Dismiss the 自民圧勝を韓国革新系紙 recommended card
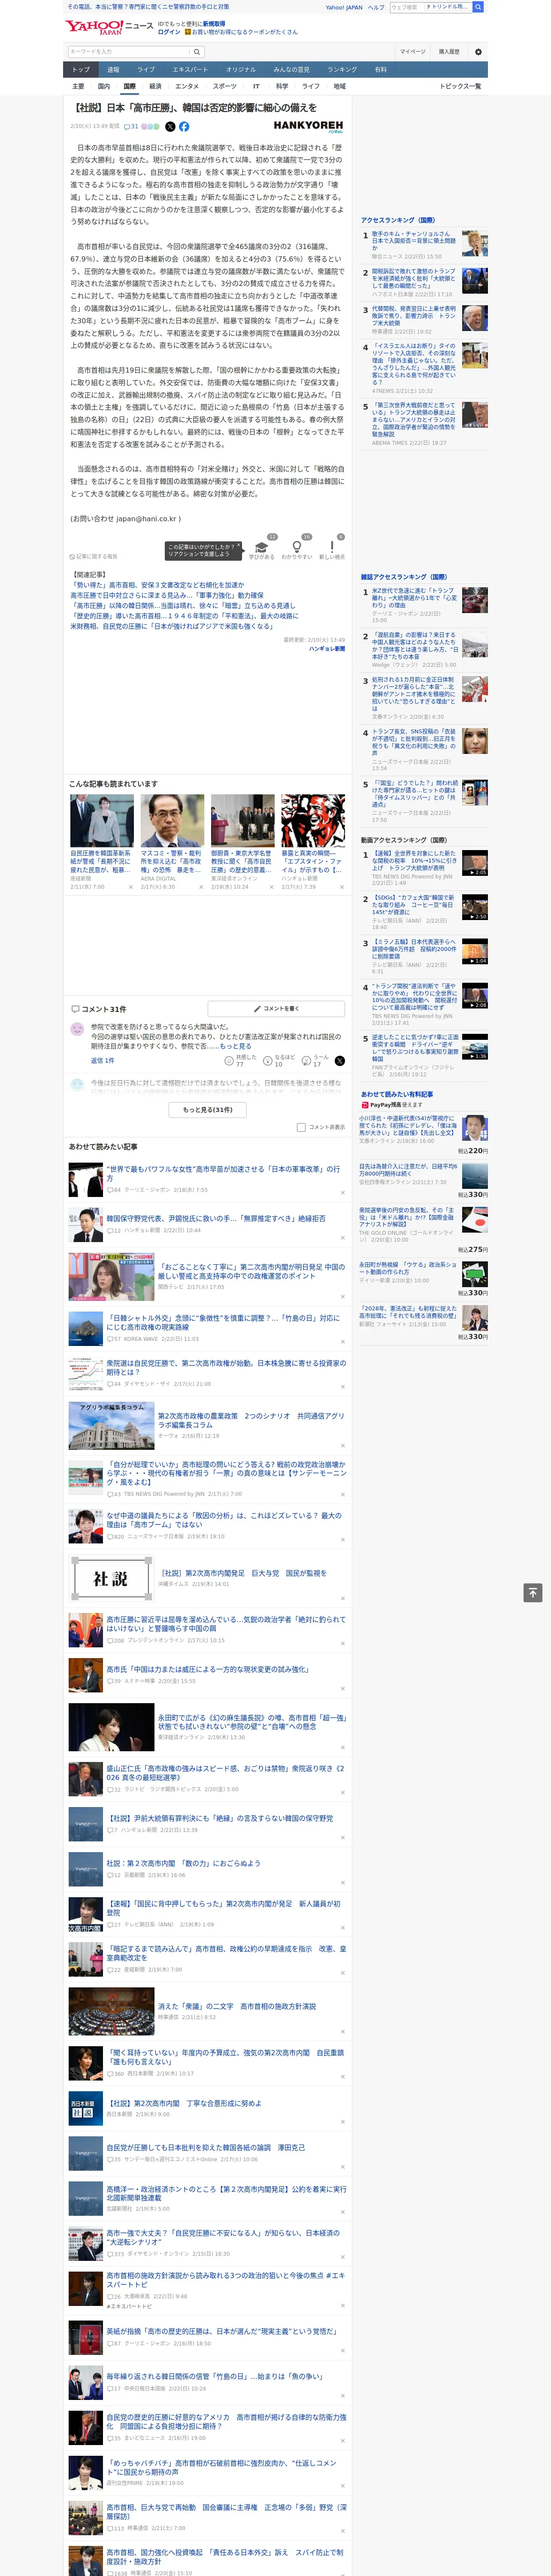Viewport: 551px width, 2576px height. pos(131,887)
